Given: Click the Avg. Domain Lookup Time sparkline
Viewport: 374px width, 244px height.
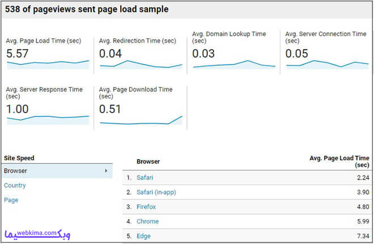Looking at the screenshot, I should [234, 65].
